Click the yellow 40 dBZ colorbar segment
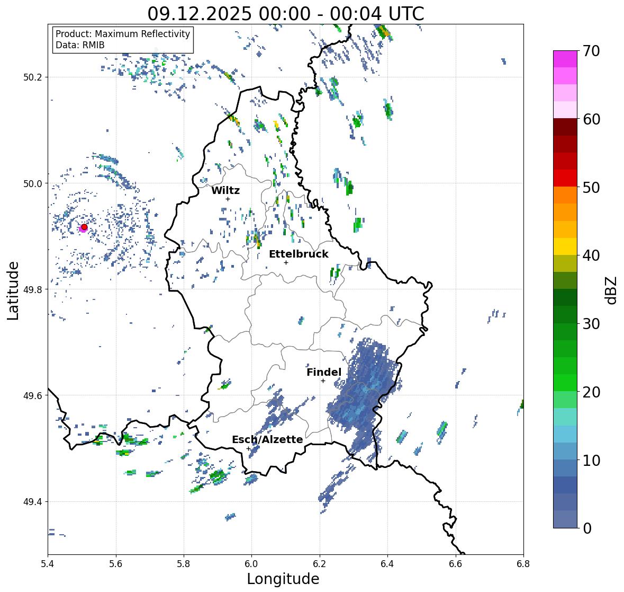 (x=565, y=246)
